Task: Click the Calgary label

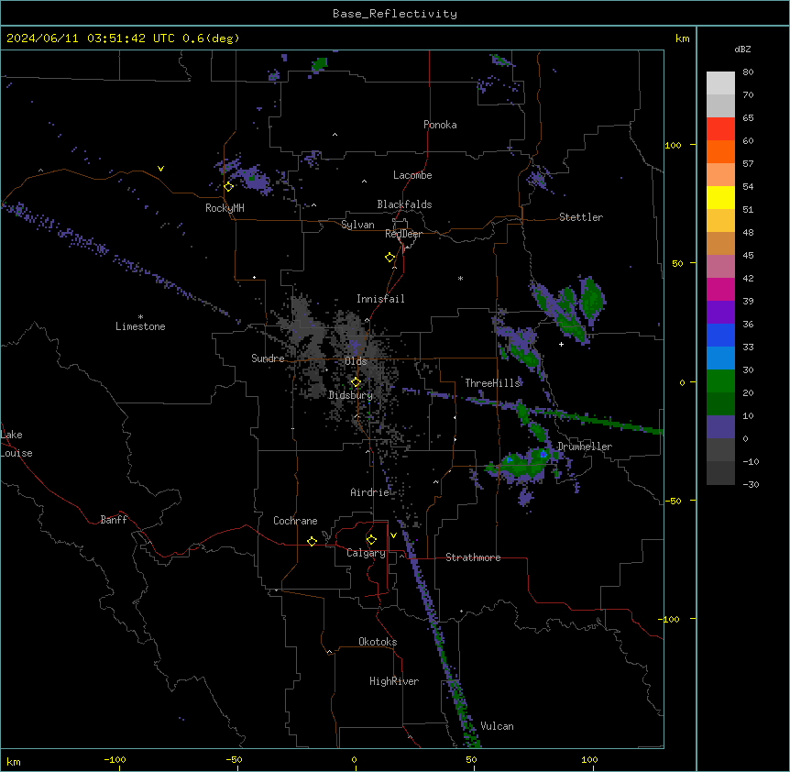Action: [366, 553]
